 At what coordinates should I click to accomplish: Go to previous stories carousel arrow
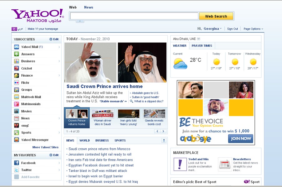pos(157,131)
